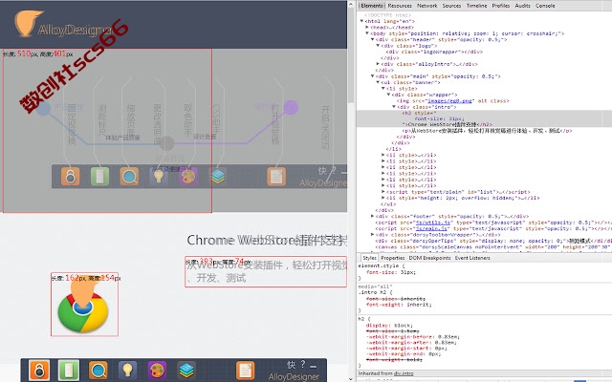The height and width of the screenshot is (382, 612).
Task: Open the js/utils.js script link
Action: (433, 223)
